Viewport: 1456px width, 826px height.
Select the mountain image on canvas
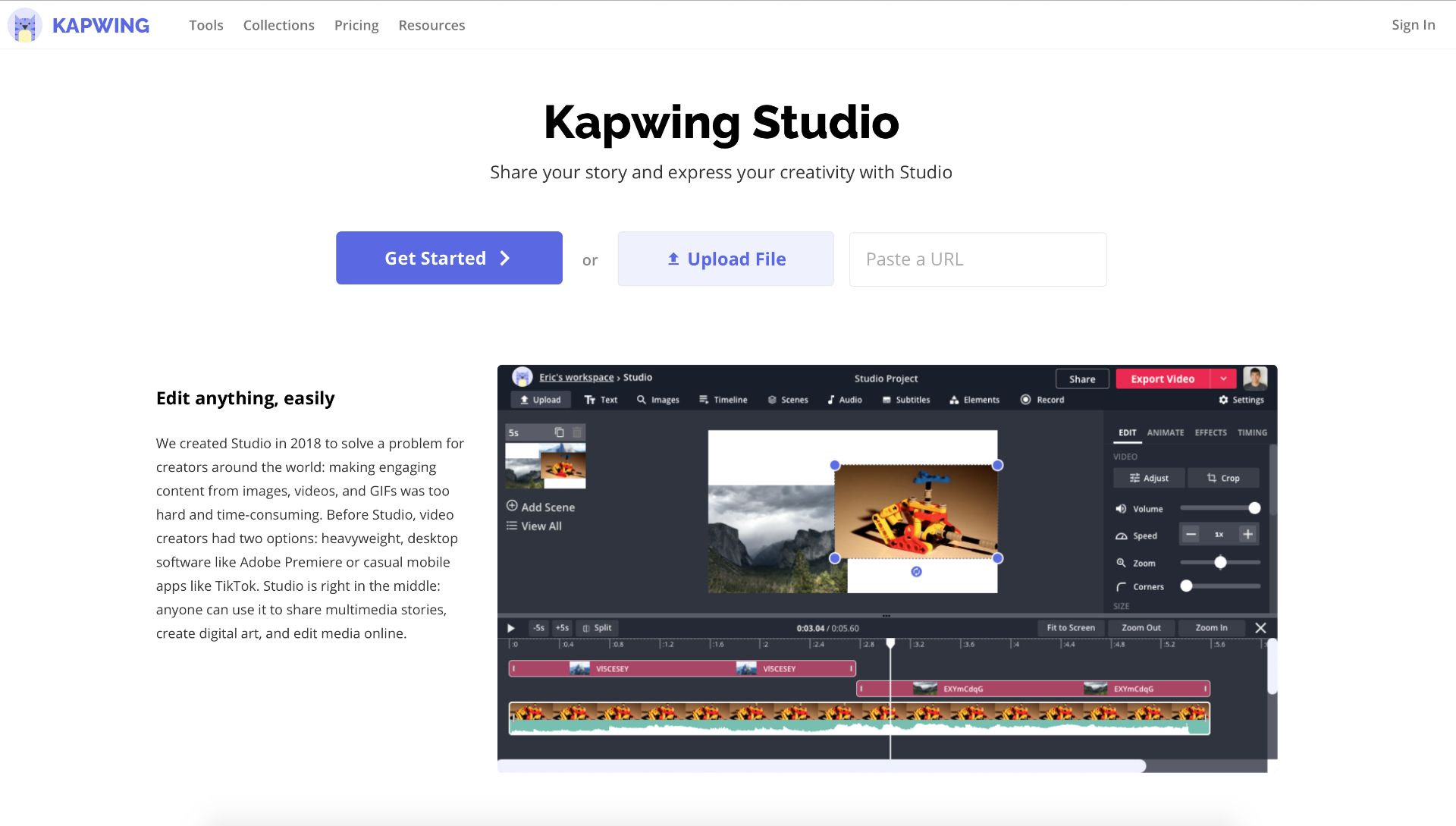[771, 539]
